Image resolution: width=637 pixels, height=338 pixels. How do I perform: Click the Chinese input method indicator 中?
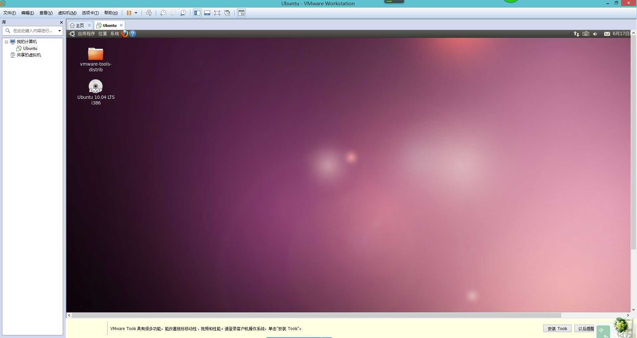(x=601, y=330)
